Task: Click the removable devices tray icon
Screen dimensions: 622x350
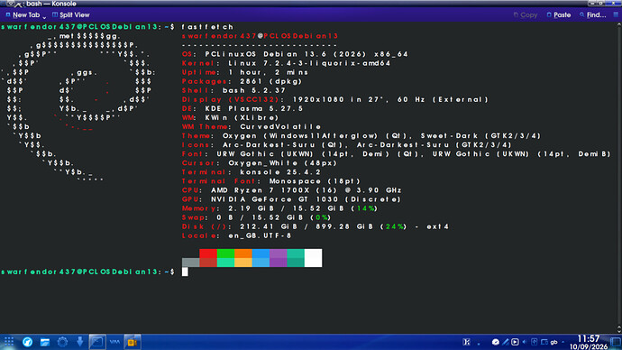Action: tap(535, 342)
